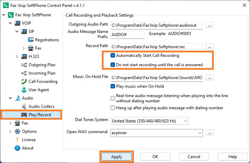The image size is (250, 163).
Task: Uncheck Automatically Start Call Recording
Action: pyautogui.click(x=113, y=55)
